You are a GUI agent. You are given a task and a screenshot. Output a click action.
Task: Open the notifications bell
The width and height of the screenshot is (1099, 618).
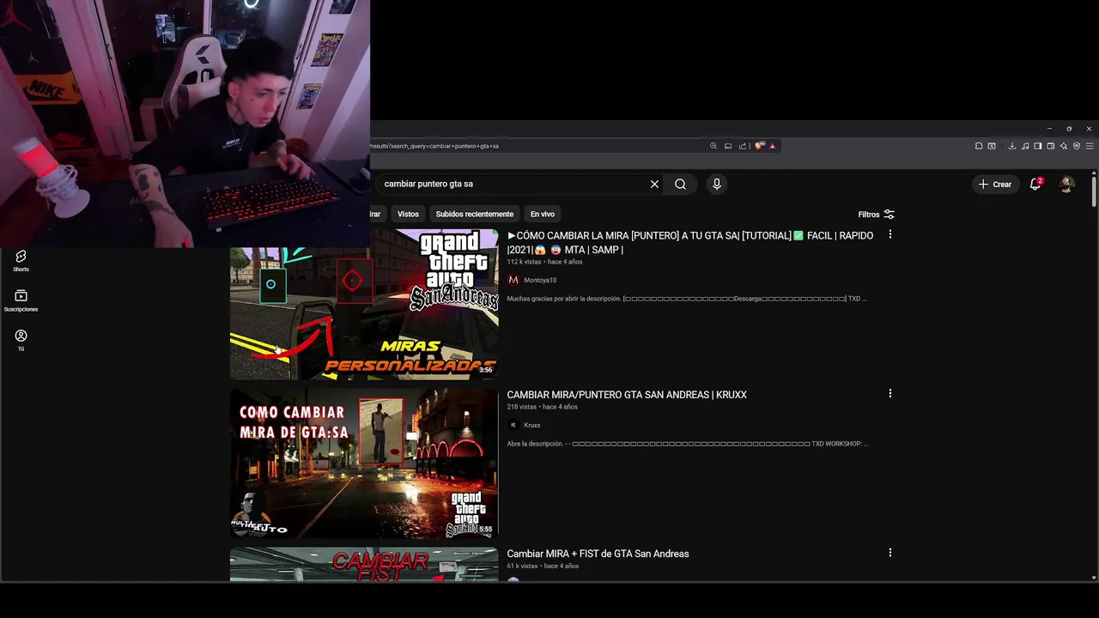pyautogui.click(x=1035, y=184)
